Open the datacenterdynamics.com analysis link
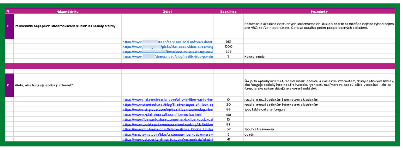Viewport: 403px width, 150px height. tap(168, 139)
